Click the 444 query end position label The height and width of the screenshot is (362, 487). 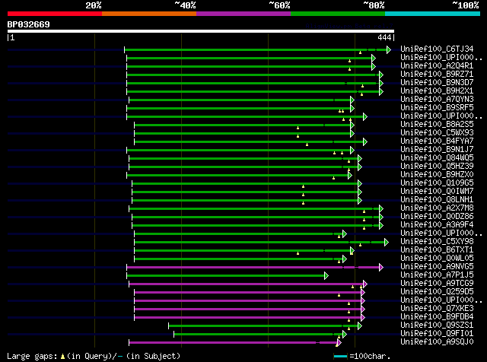[x=384, y=37]
